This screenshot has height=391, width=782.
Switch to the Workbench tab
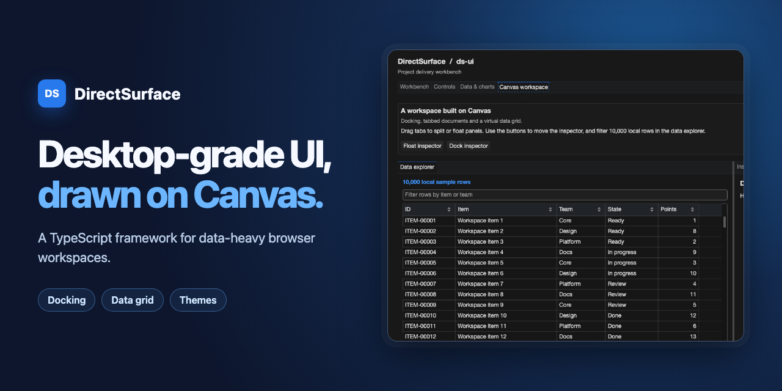tap(414, 87)
